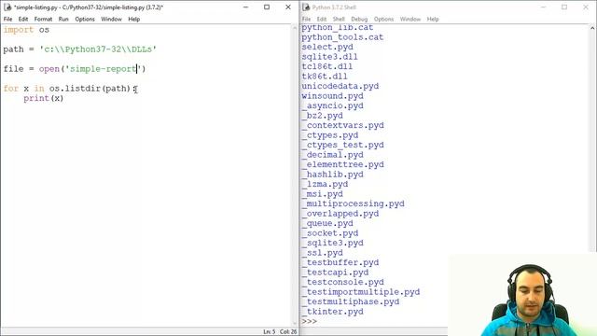The image size is (597, 336).
Task: Click the 'file' variable name
Action: click(13, 69)
